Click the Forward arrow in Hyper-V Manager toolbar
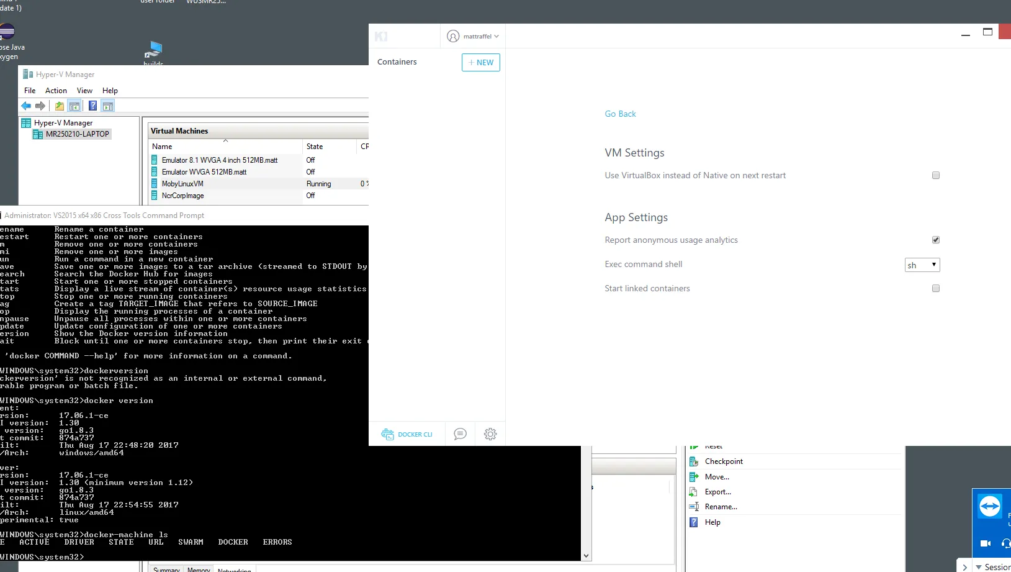Screen dimensions: 1011x572 point(40,106)
